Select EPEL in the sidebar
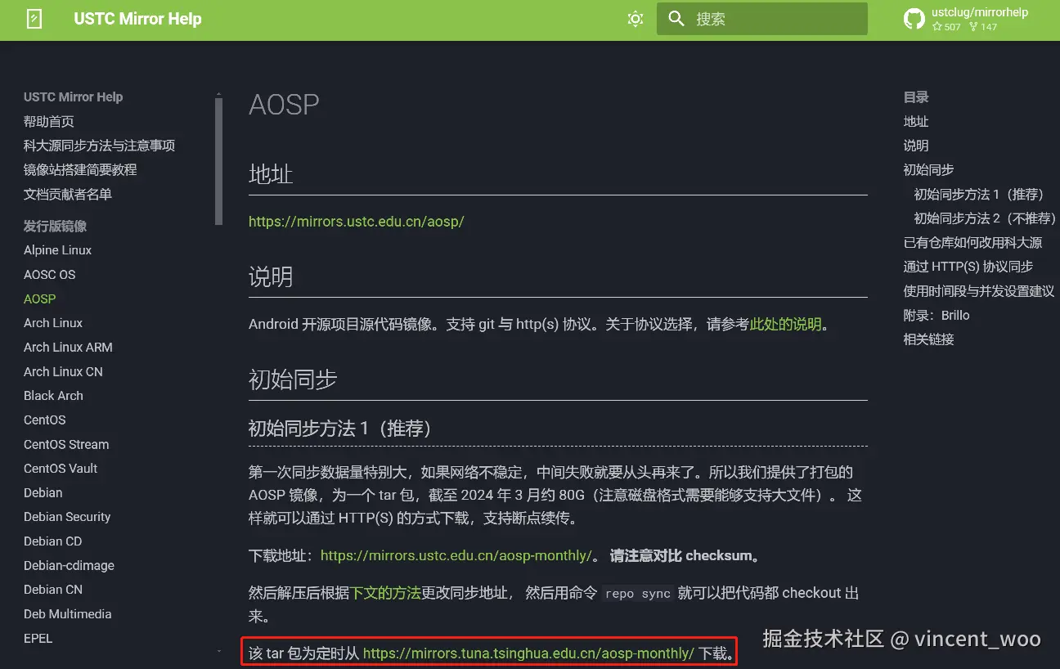This screenshot has width=1060, height=669. click(x=38, y=638)
